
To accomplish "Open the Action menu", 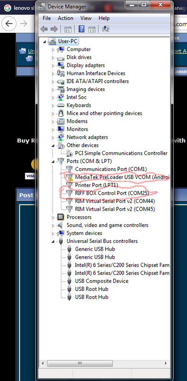I will (x=65, y=18).
